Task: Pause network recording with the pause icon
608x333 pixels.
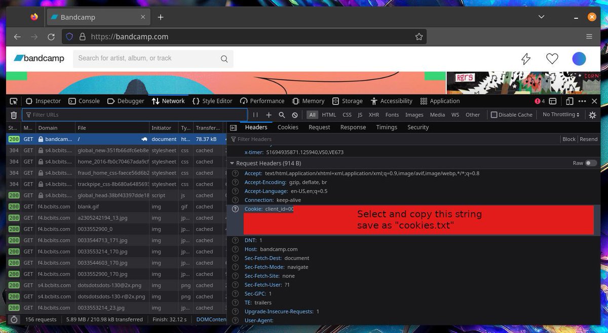Action: [x=256, y=115]
